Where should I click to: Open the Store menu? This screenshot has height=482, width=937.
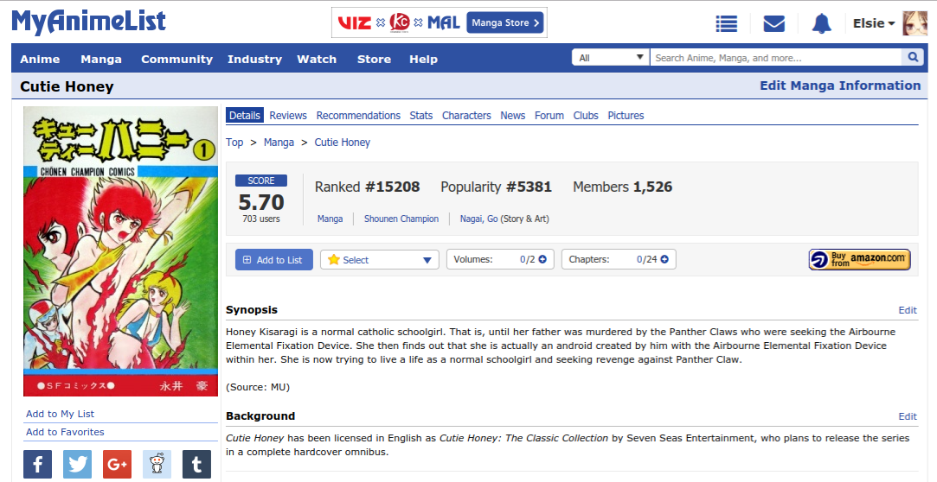(374, 59)
